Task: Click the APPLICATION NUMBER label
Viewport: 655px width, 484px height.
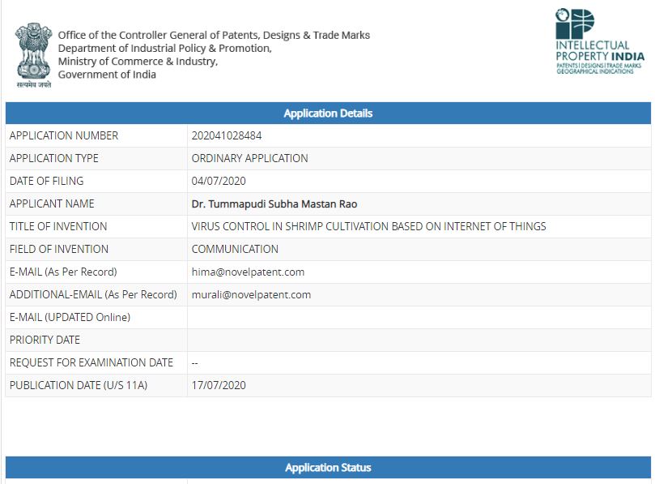Action: pos(64,136)
